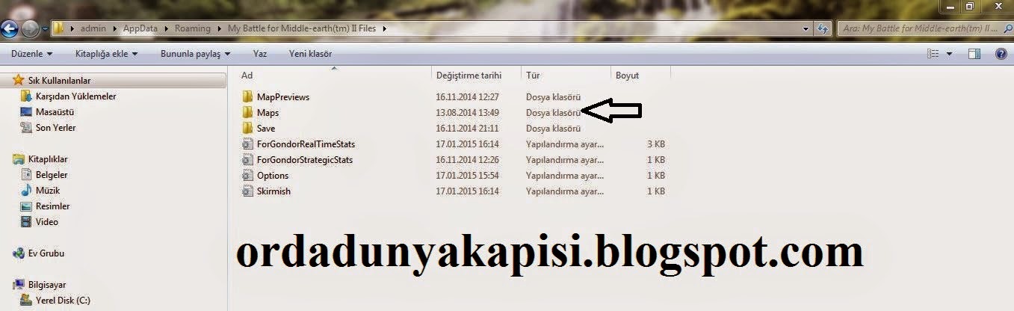Viewport: 1014px width, 311px height.
Task: Open the Bununla paylaş menu
Action: pos(195,54)
